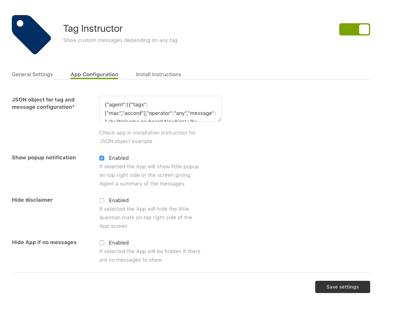The image size is (417, 313).
Task: Click the 'Show custom messages depending on any tag' subtitle
Action: coord(120,40)
